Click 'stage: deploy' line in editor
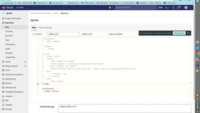 click(51, 91)
